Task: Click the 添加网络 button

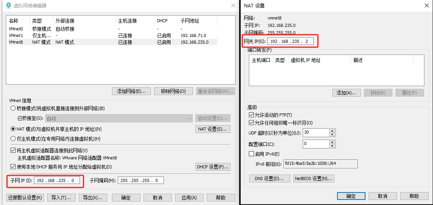Action: (x=131, y=91)
